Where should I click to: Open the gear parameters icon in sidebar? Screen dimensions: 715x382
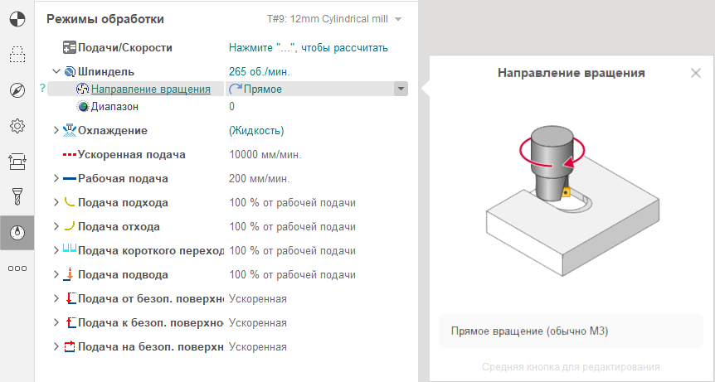[x=17, y=126]
